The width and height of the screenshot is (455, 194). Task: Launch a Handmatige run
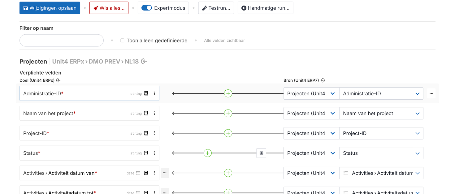coord(265,8)
